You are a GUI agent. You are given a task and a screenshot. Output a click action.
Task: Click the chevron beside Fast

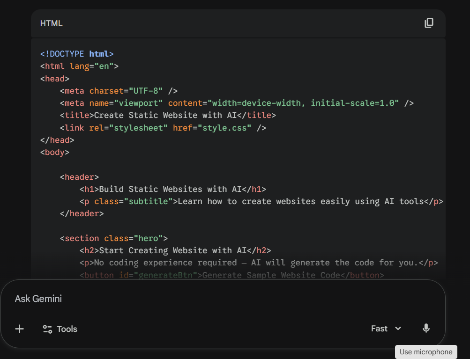(398, 329)
